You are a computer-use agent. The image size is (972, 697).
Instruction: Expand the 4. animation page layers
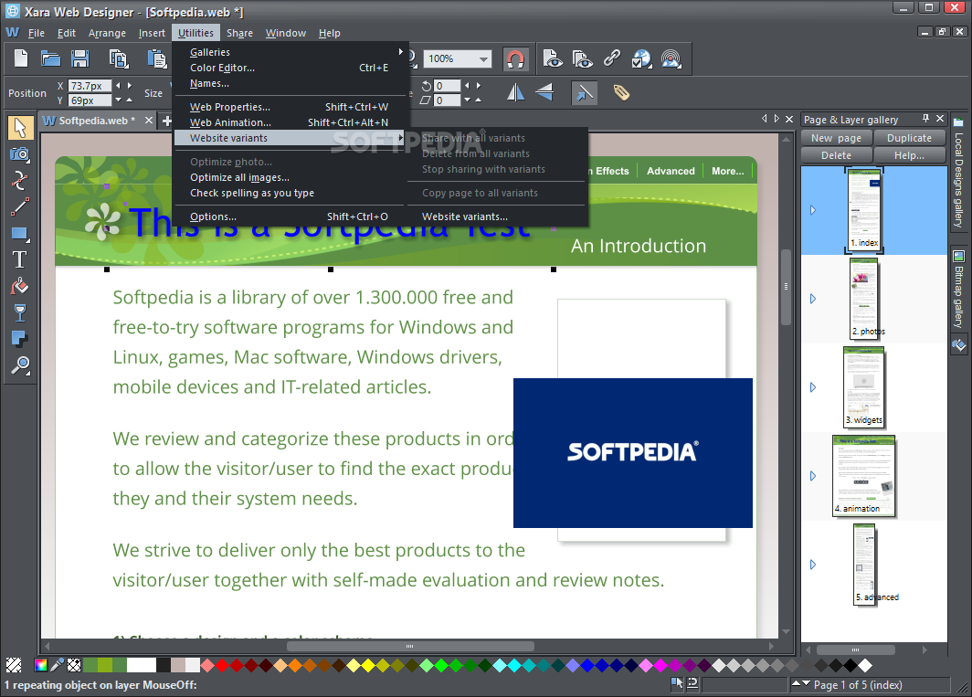click(813, 476)
